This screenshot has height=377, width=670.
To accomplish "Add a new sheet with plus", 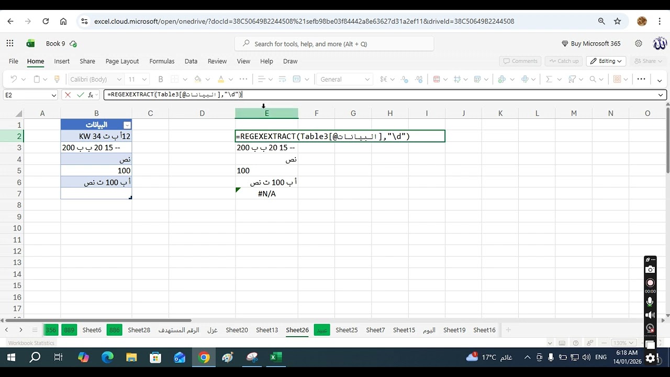I will tap(508, 330).
